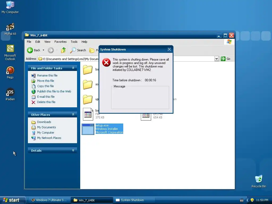Viewport: 272px width, 204px height.
Task: Open the Favorites menu
Action: (x=60, y=42)
